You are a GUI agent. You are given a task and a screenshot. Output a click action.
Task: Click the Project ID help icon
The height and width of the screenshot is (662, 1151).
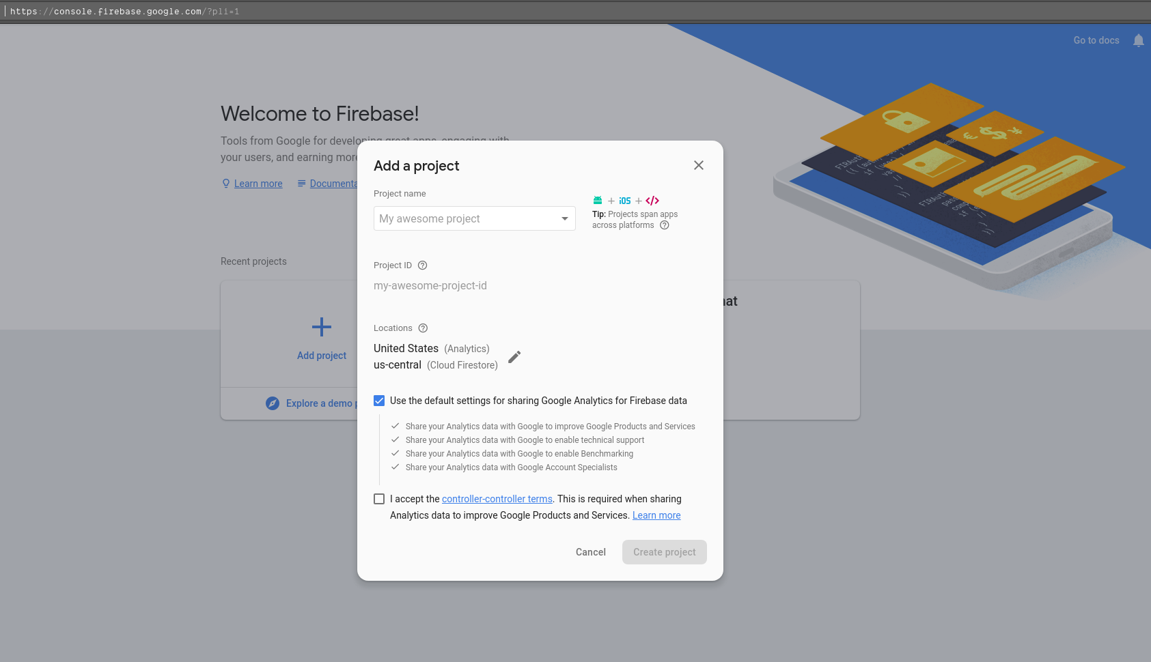coord(422,265)
